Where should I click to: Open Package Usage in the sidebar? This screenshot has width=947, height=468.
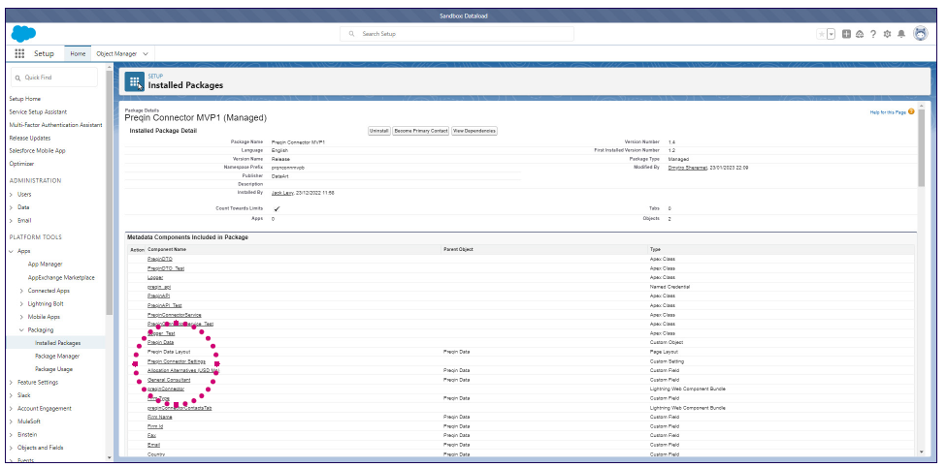click(53, 369)
